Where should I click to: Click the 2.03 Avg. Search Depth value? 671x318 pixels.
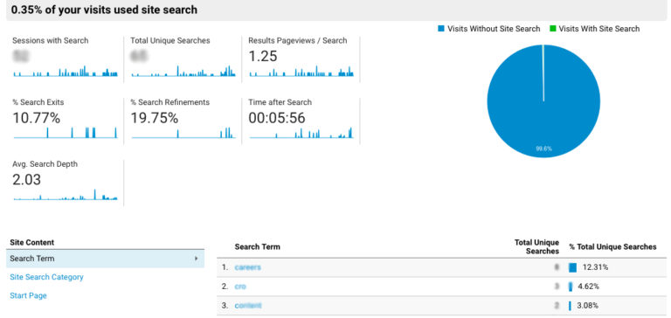point(26,179)
